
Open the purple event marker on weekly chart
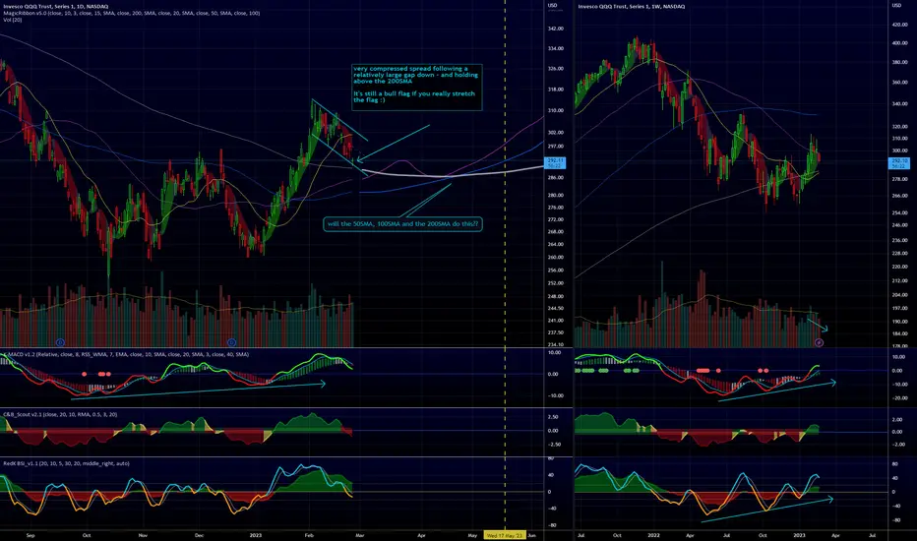click(x=819, y=342)
